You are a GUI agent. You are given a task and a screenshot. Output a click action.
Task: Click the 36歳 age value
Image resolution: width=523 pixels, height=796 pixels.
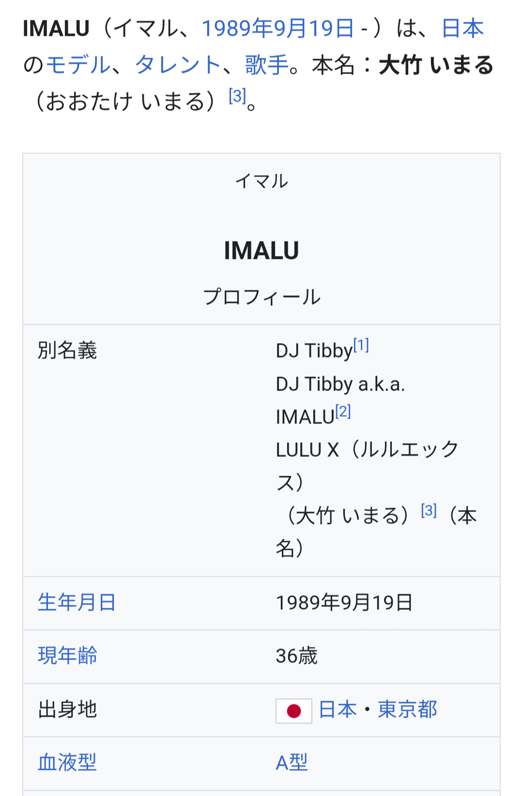296,657
